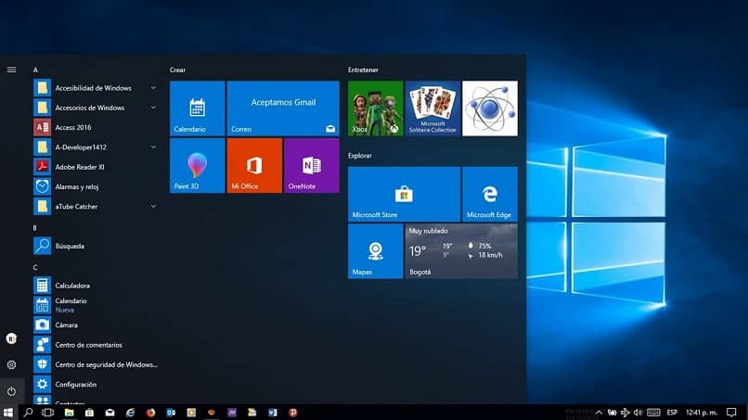
Task: Open the Power options button
Action: coord(11,391)
